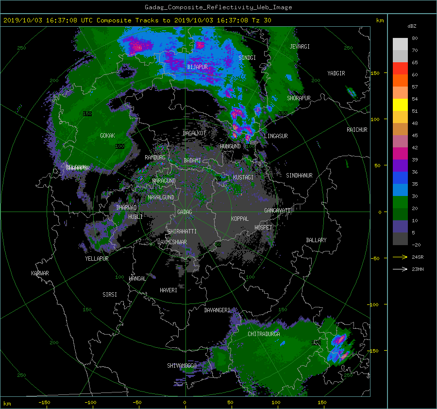Select the bright yellow 54 dBZ legend swatch
437x409 pixels.
click(400, 105)
